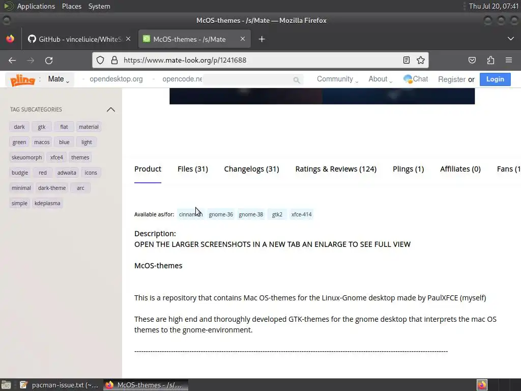Filter by gtk tag
The image size is (521, 391).
[x=42, y=127]
